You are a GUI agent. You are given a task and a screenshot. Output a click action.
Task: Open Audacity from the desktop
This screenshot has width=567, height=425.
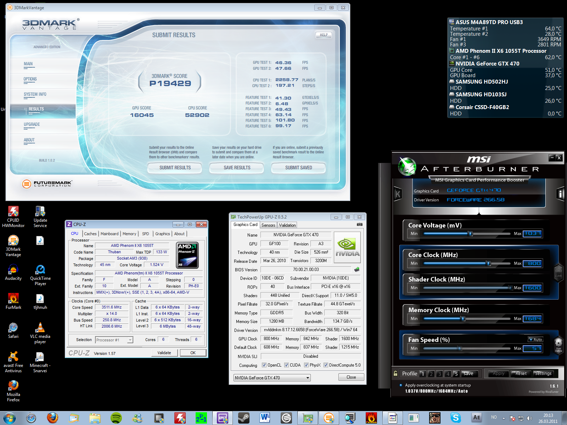click(x=13, y=272)
